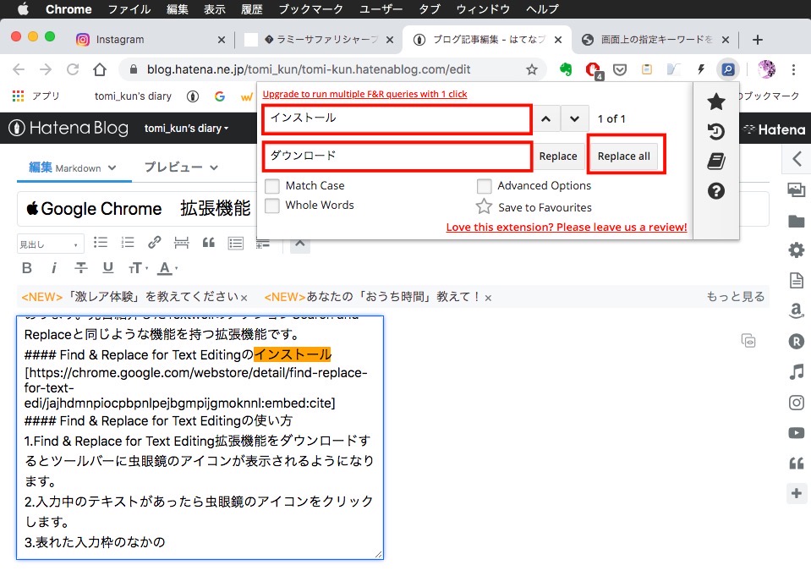Open the ブックマーク menu

click(x=311, y=8)
